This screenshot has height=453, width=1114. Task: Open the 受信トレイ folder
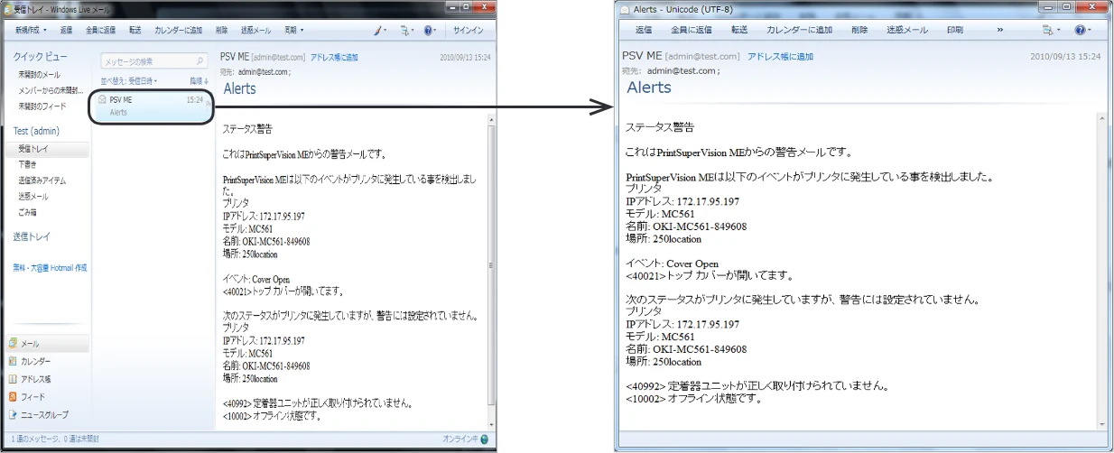(x=47, y=150)
